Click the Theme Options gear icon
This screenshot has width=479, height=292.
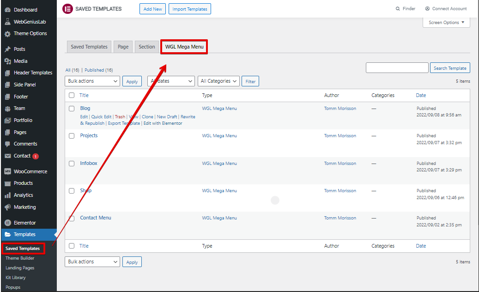coord(8,34)
